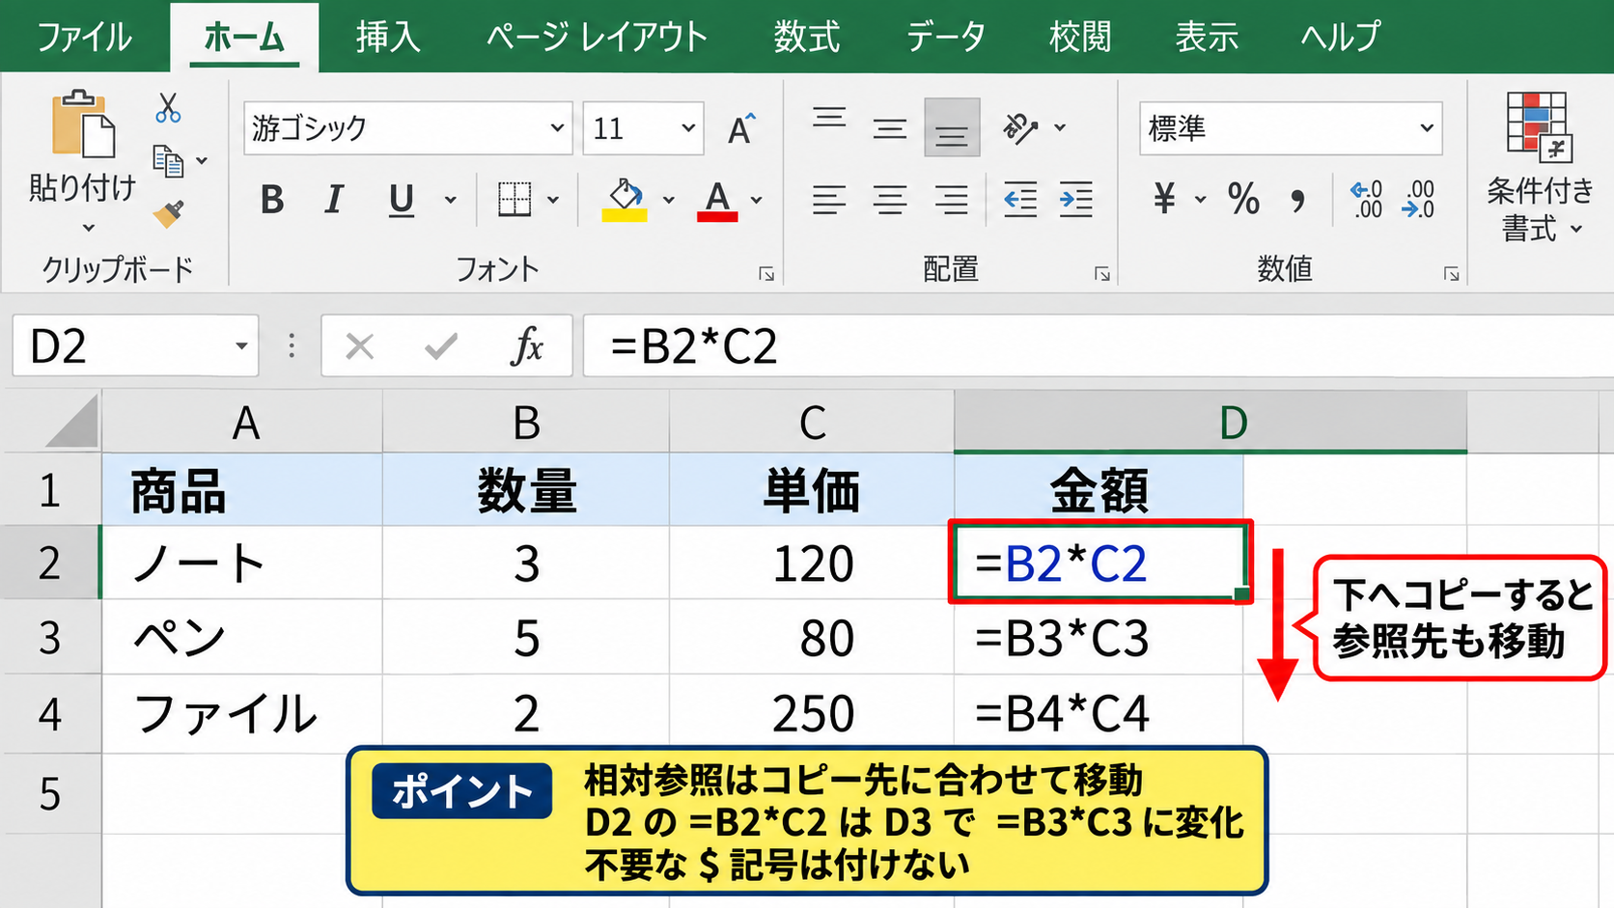Click the fx insert function icon

coord(527,345)
